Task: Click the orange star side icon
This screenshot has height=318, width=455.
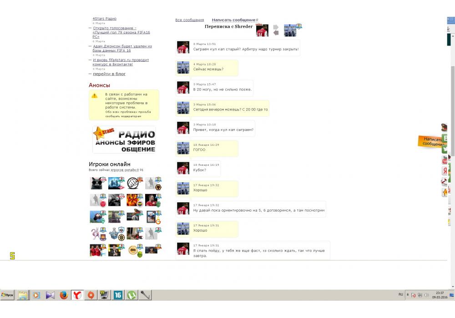Action: [x=445, y=192]
